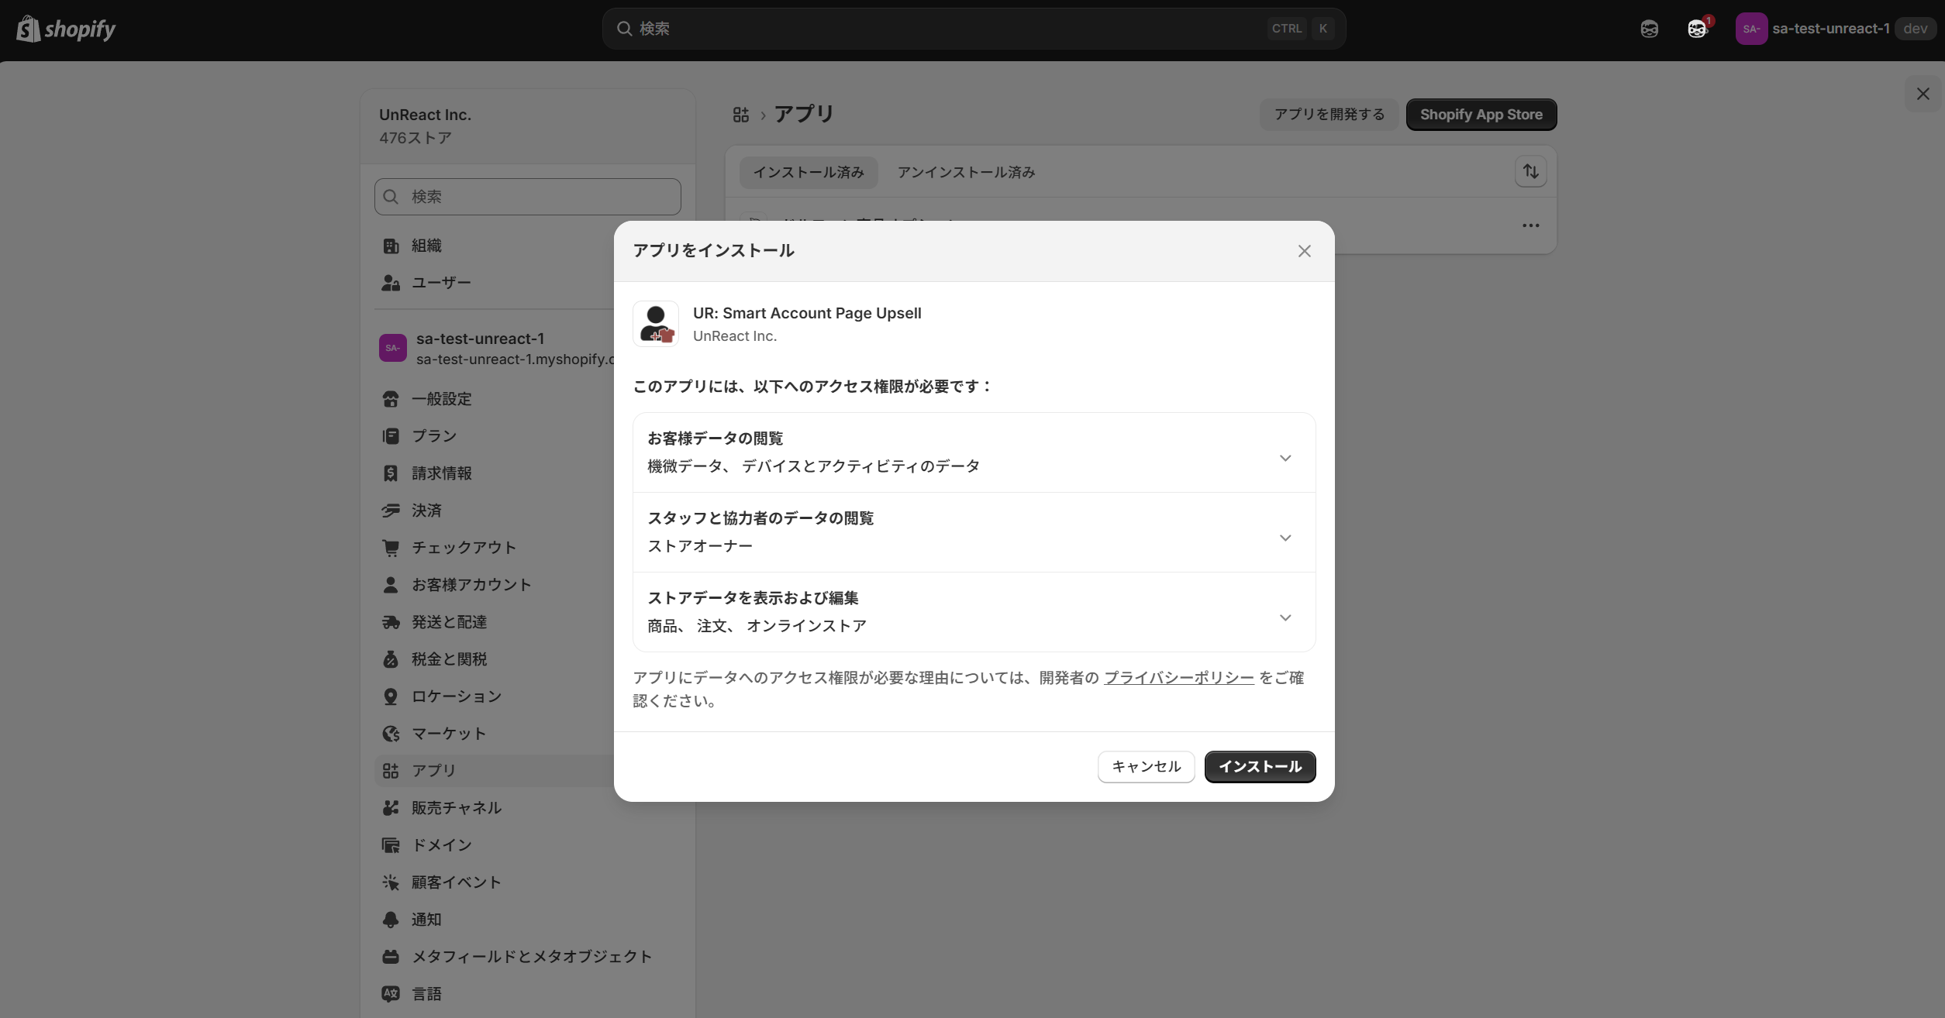This screenshot has width=1945, height=1018.
Task: Click the sort arrows icon in apps list
Action: pos(1530,171)
